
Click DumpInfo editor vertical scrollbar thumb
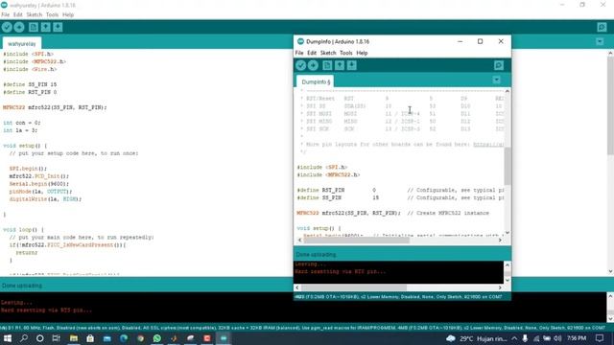(508, 166)
